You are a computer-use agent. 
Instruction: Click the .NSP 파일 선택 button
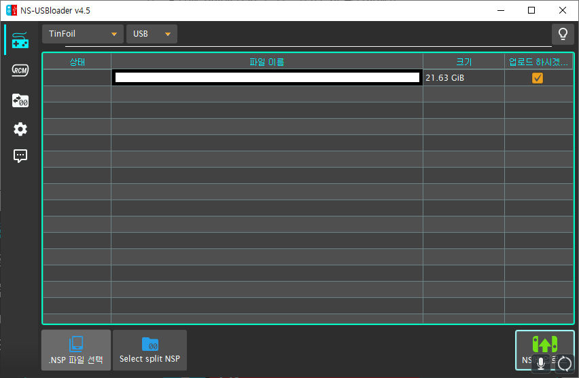(x=76, y=350)
